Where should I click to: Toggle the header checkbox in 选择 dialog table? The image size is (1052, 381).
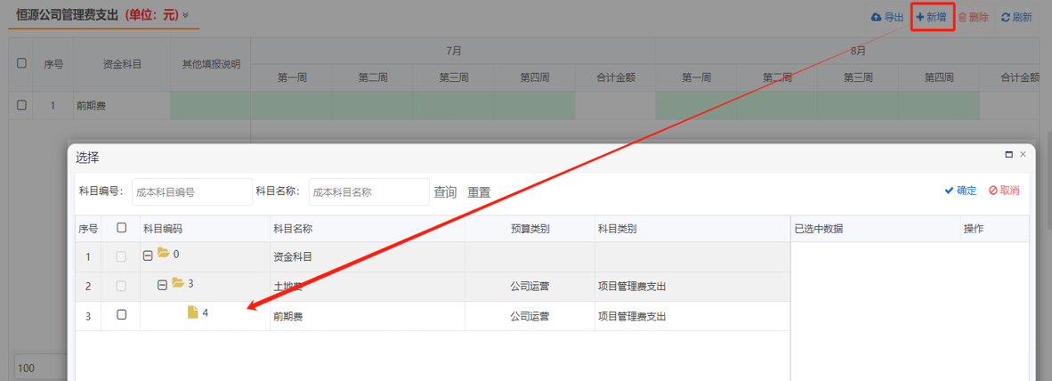point(121,228)
